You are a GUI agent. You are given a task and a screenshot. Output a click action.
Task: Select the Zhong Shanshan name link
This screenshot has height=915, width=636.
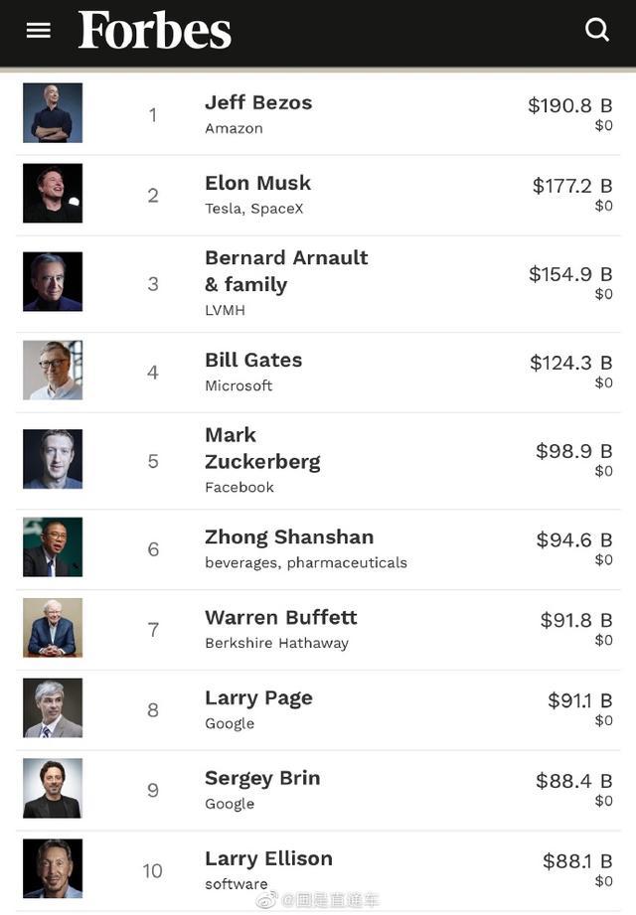289,536
